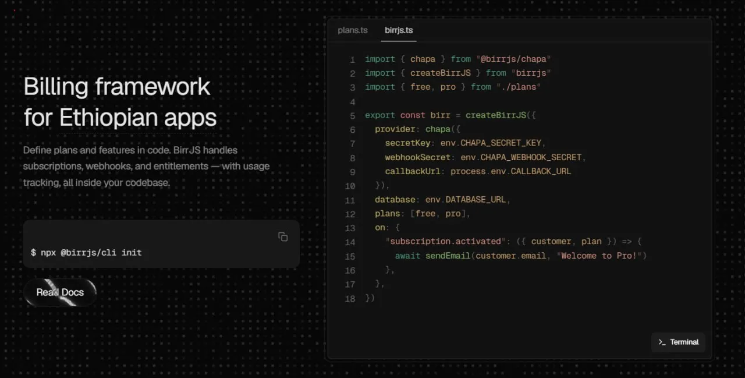Click the "plans: [free, pro]" line
The width and height of the screenshot is (745, 378).
click(423, 214)
